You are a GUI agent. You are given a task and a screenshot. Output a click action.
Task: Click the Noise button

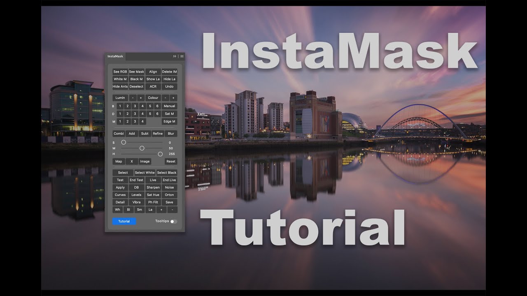tap(170, 187)
